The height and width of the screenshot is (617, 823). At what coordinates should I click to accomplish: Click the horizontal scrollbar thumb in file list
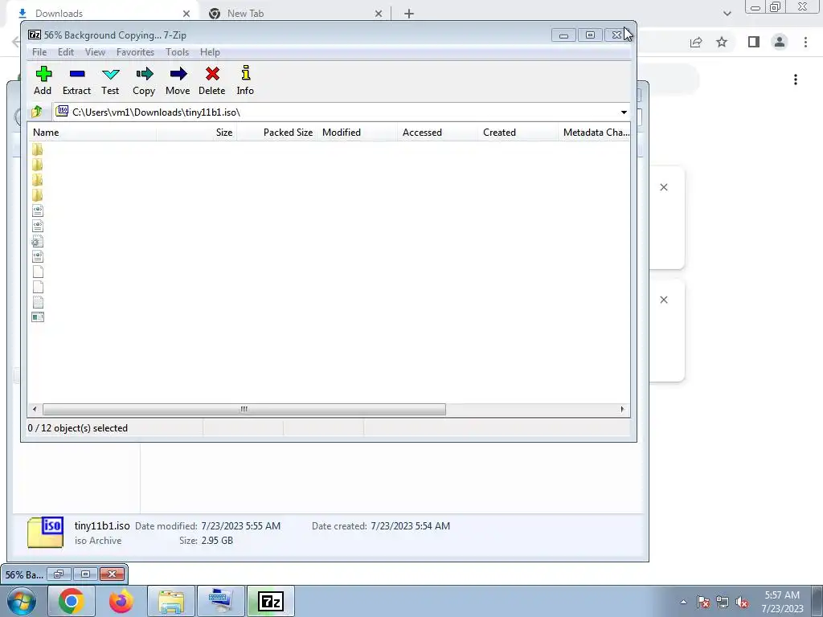244,409
